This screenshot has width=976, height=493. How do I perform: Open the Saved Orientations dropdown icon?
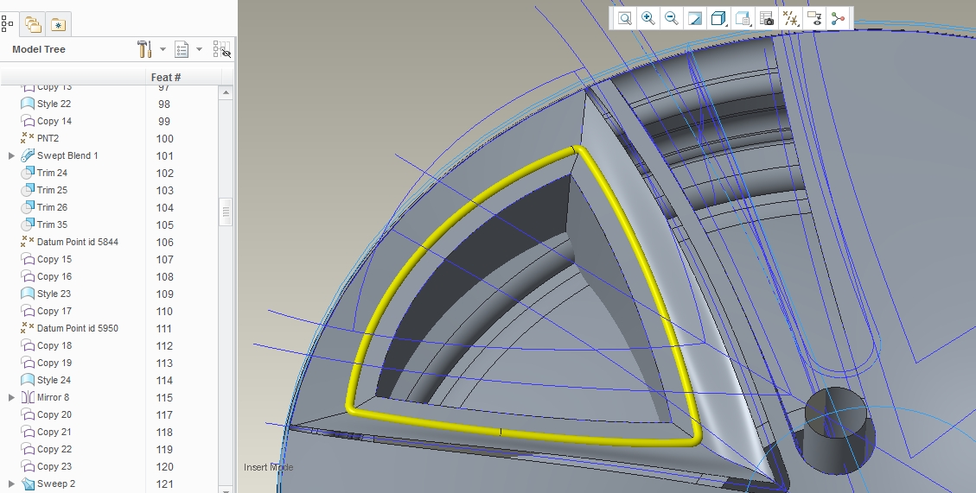click(743, 19)
